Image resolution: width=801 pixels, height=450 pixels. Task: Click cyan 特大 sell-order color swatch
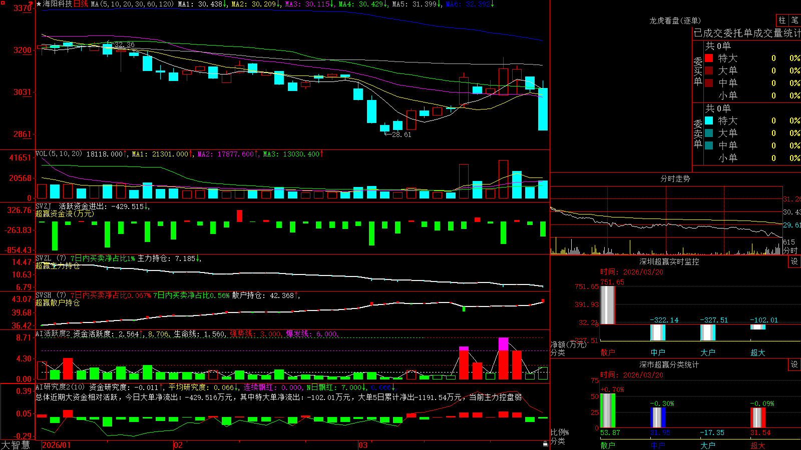pos(709,120)
